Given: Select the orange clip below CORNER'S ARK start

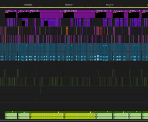Looking at the screenshot, I should click(x=67, y=31).
